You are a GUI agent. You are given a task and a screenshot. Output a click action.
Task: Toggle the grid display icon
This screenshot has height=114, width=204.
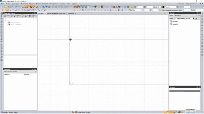click(25, 7)
